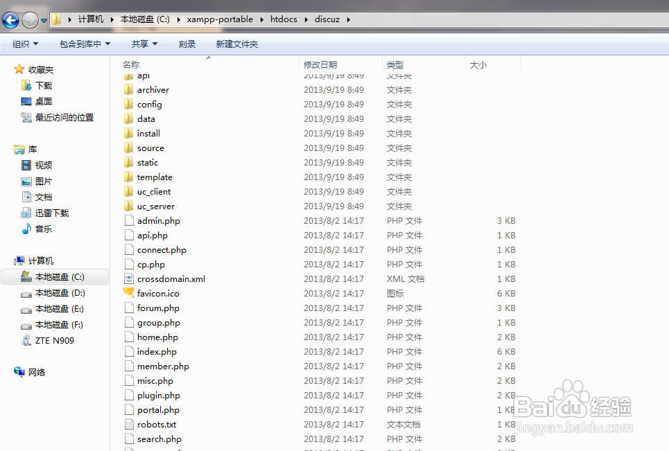Expand the arrow after xampp-portable in address bar

point(261,19)
